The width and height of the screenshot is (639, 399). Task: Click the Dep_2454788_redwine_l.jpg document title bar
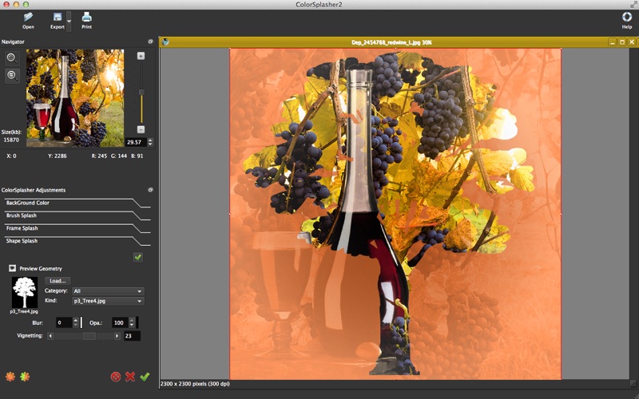[x=391, y=42]
